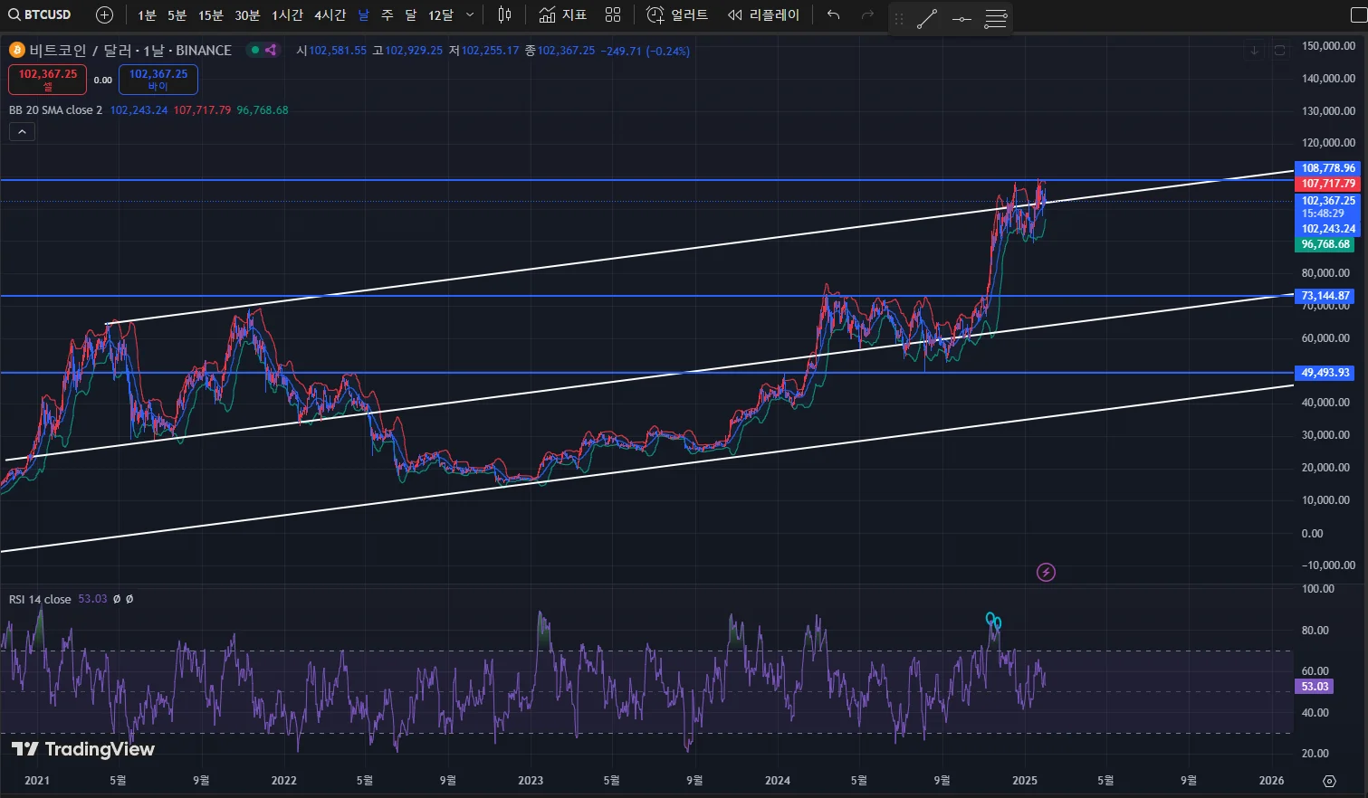
Task: Click the cyan circle marker on RSI
Action: pos(993,621)
